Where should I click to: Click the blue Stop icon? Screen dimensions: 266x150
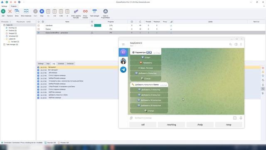click(42, 11)
